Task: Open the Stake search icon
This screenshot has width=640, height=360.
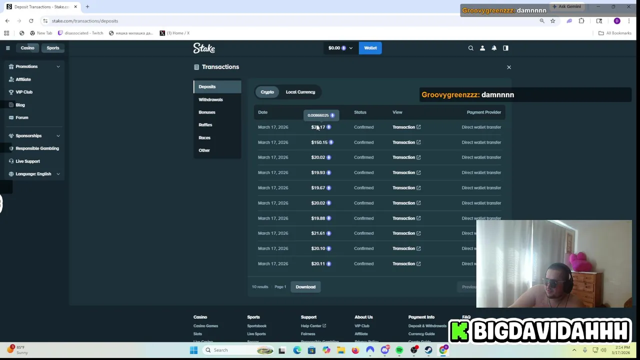Action: tap(470, 48)
